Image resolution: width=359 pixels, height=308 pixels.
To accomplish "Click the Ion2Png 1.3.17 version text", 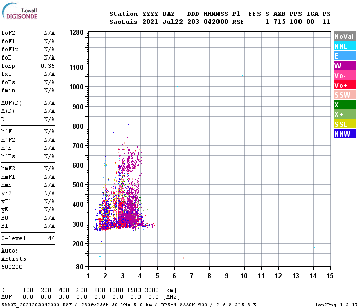I will pyautogui.click(x=336, y=305).
